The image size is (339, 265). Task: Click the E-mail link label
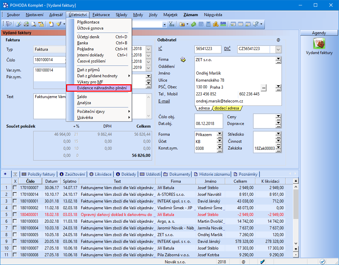point(164,101)
